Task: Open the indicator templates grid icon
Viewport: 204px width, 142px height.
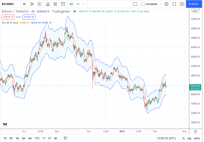Action: [55, 4]
